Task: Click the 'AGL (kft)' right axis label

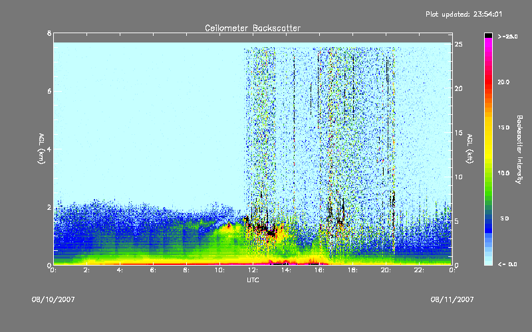Action: [x=469, y=149]
